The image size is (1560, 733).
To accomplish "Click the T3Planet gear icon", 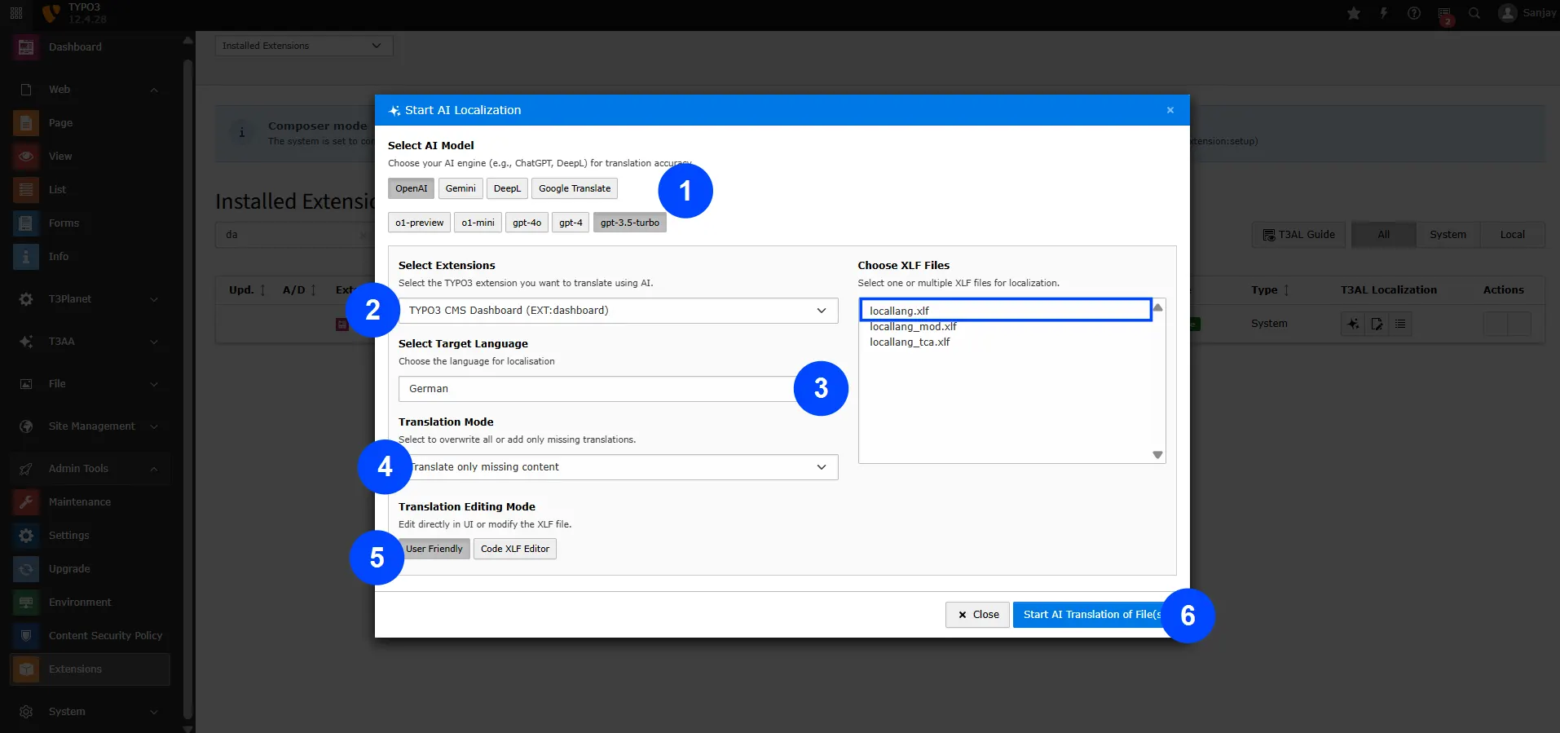I will [26, 299].
